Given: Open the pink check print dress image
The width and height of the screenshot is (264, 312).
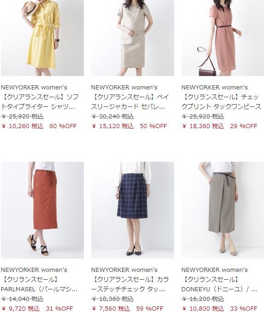Looking at the screenshot, I should tap(223, 38).
